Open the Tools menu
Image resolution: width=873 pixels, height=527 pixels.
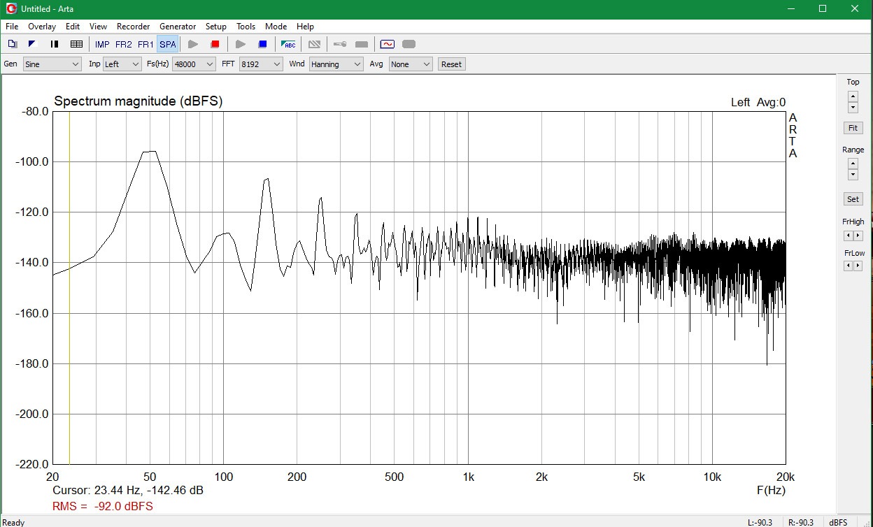[246, 27]
